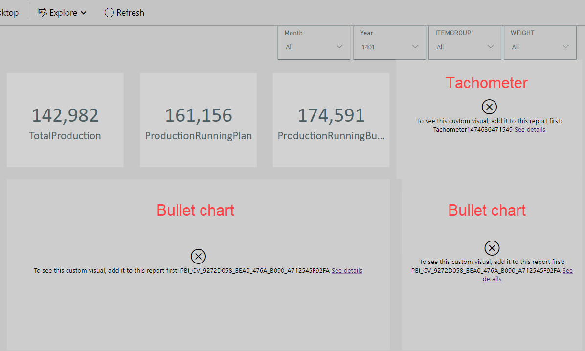Click the TotalProduction label text
Viewport: 585px width, 351px height.
pyautogui.click(x=65, y=136)
